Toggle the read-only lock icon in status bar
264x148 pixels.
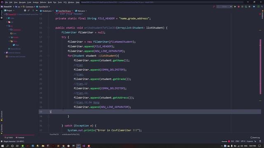point(255,141)
